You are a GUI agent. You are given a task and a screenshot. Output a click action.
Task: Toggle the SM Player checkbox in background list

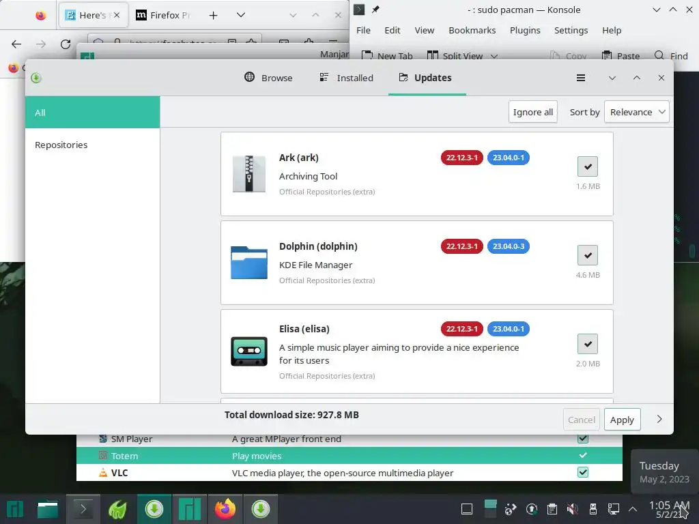[x=583, y=439]
